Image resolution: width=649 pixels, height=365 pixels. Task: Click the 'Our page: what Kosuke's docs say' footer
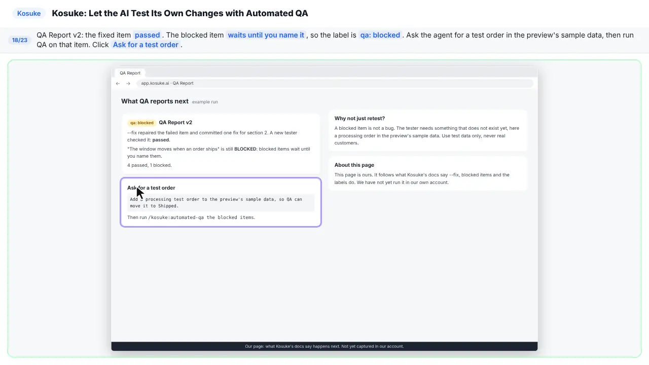[324, 346]
